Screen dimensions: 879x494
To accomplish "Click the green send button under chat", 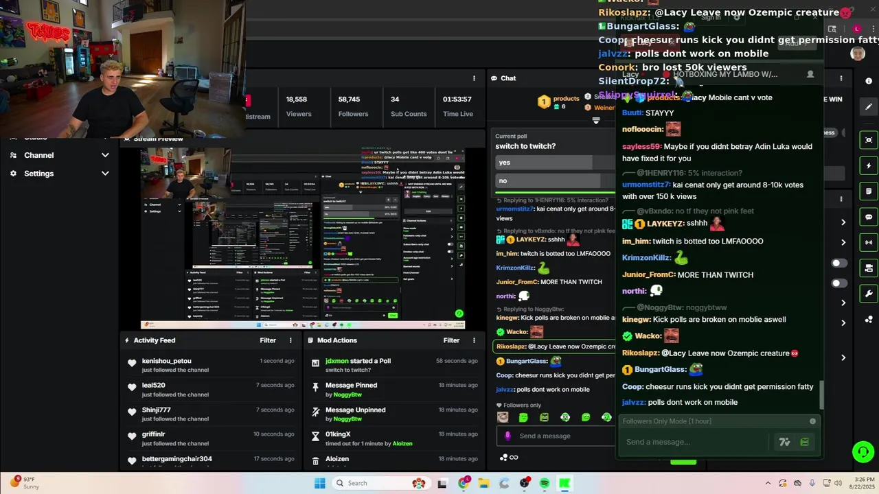I will coord(683,460).
